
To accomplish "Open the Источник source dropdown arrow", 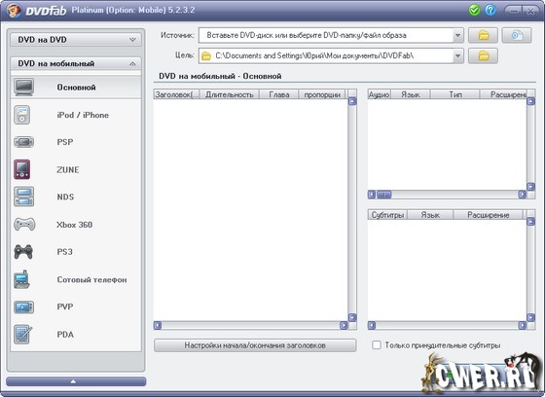I will (457, 35).
